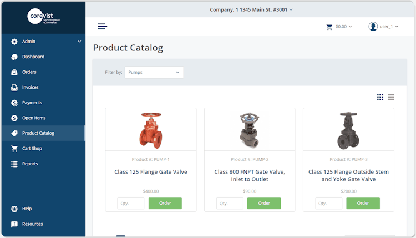The height and width of the screenshot is (238, 416).
Task: Expand the Admin menu chevron
Action: pyautogui.click(x=79, y=42)
